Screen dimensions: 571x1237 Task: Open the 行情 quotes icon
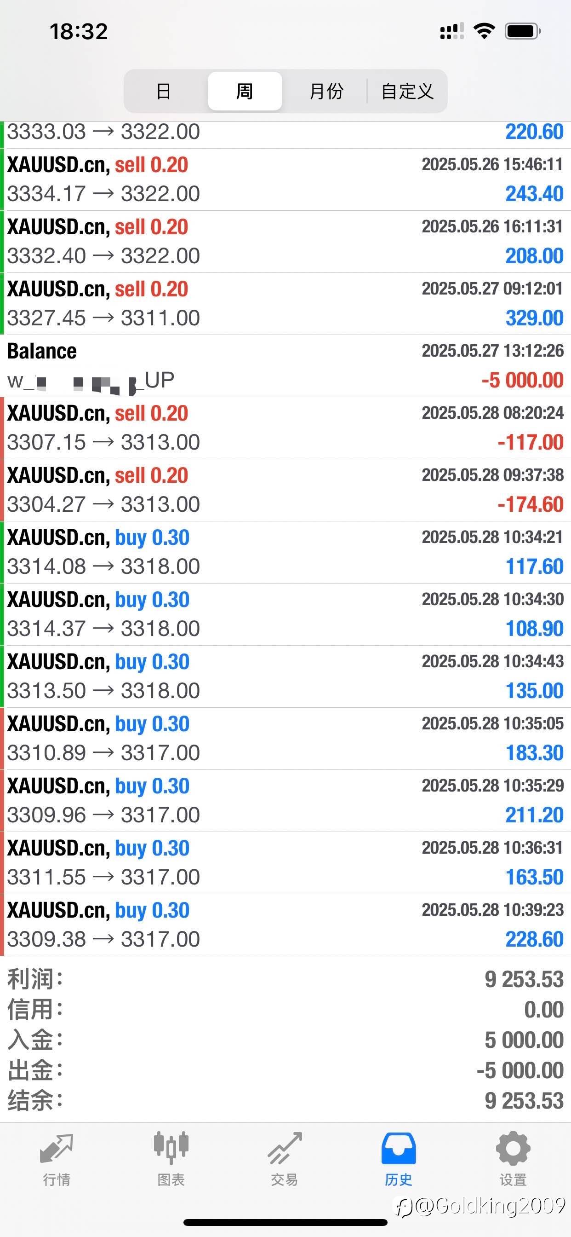click(x=57, y=1150)
